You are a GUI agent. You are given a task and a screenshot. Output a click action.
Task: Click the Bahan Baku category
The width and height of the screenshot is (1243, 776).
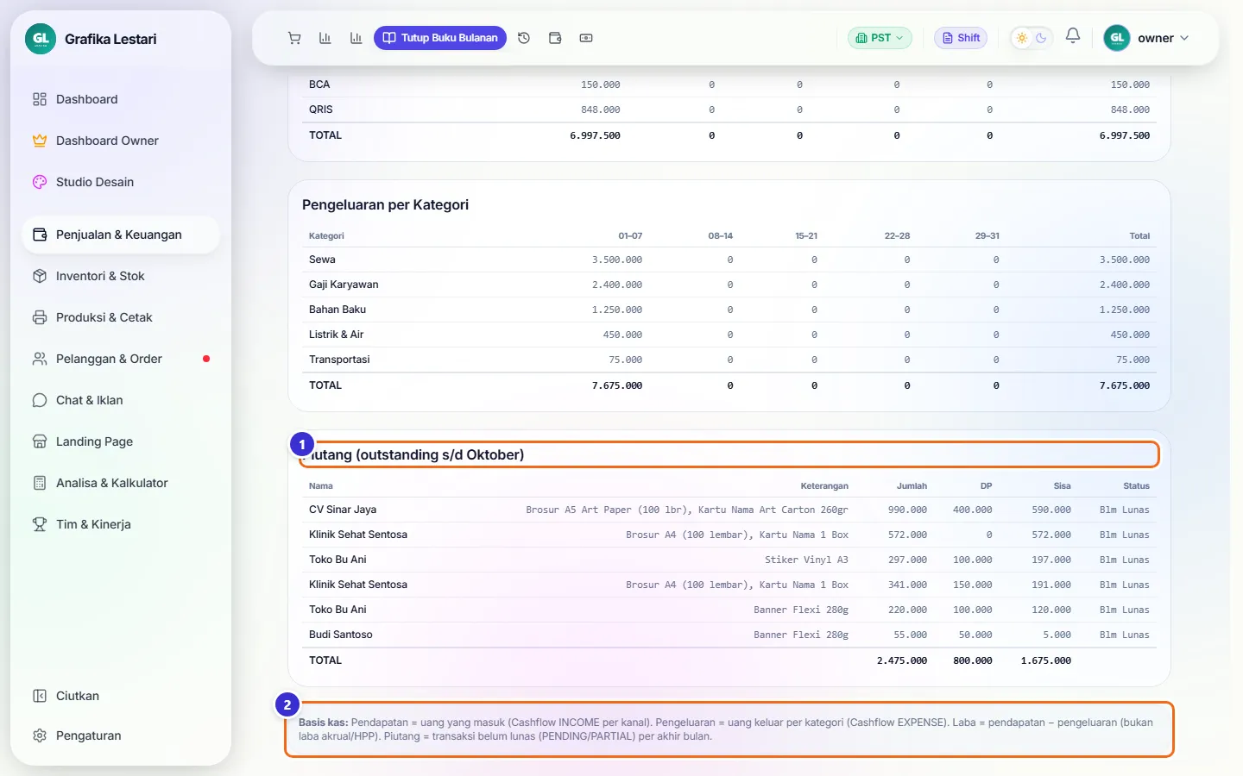(x=338, y=310)
